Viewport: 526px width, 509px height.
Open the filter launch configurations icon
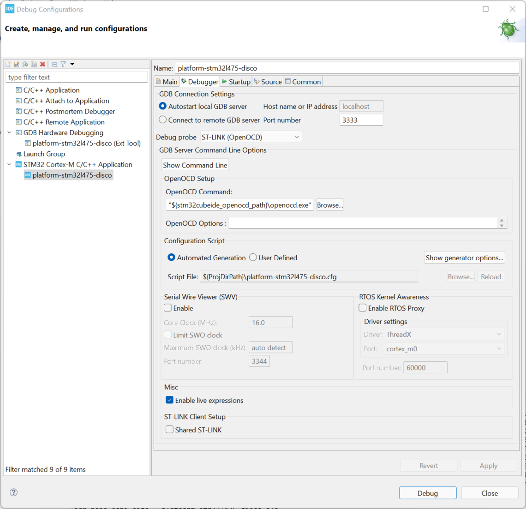(63, 65)
